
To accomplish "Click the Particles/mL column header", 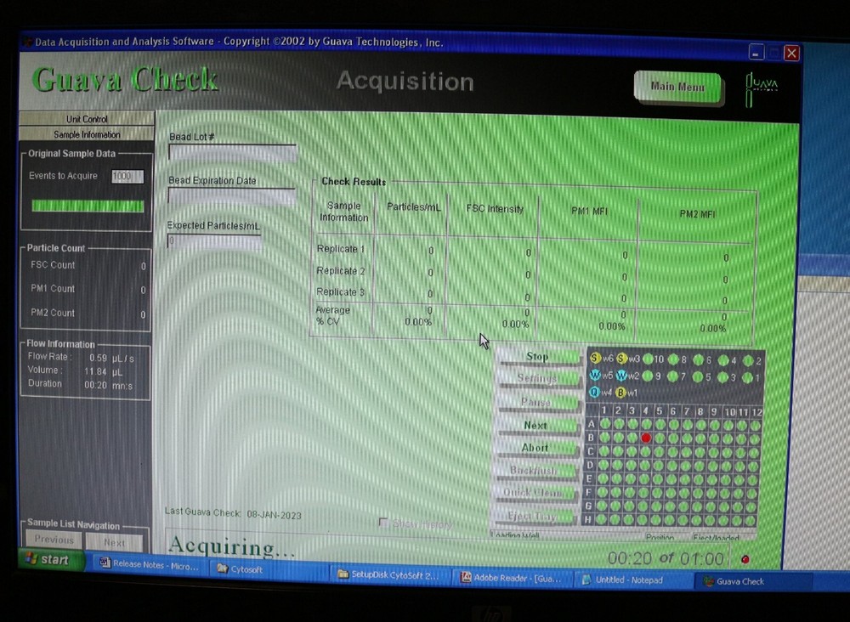I will pos(414,207).
